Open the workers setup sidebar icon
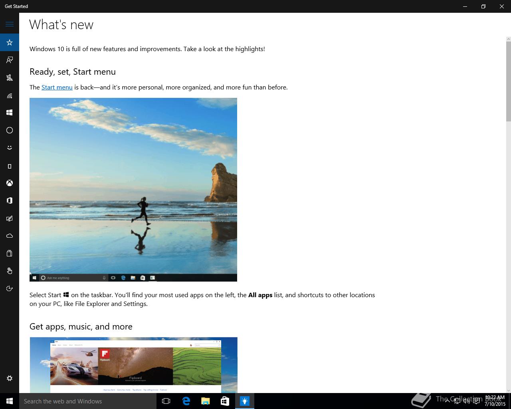This screenshot has height=409, width=511. tap(10, 77)
